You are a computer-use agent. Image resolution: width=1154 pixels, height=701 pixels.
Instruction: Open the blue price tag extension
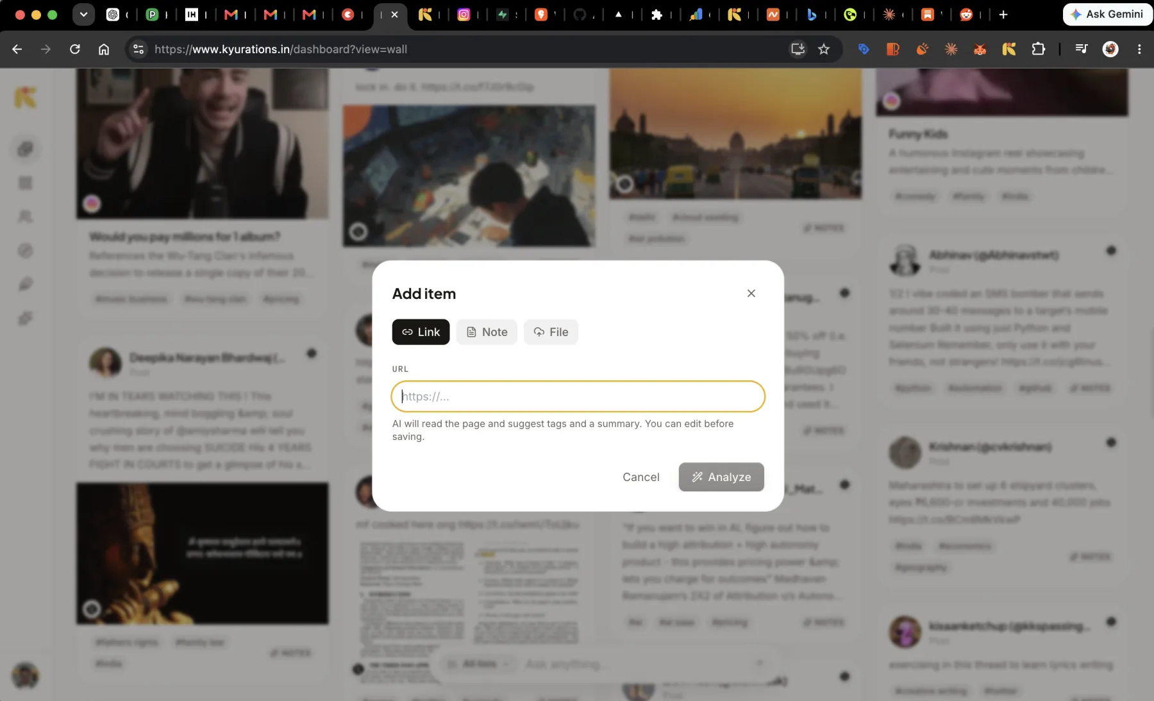[864, 49]
